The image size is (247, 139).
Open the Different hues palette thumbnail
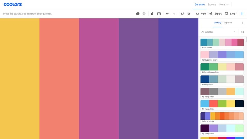coord(222,67)
